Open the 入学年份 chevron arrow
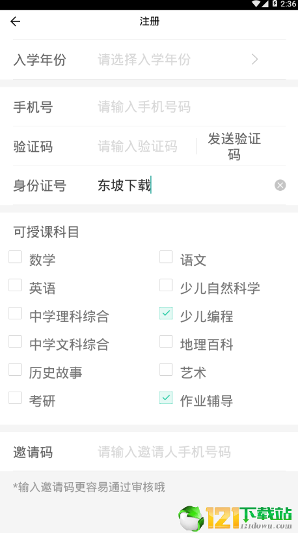 tap(255, 59)
